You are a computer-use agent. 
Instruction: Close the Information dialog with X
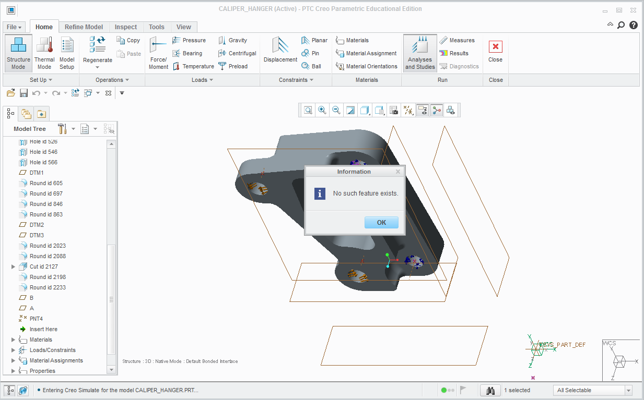[398, 172]
